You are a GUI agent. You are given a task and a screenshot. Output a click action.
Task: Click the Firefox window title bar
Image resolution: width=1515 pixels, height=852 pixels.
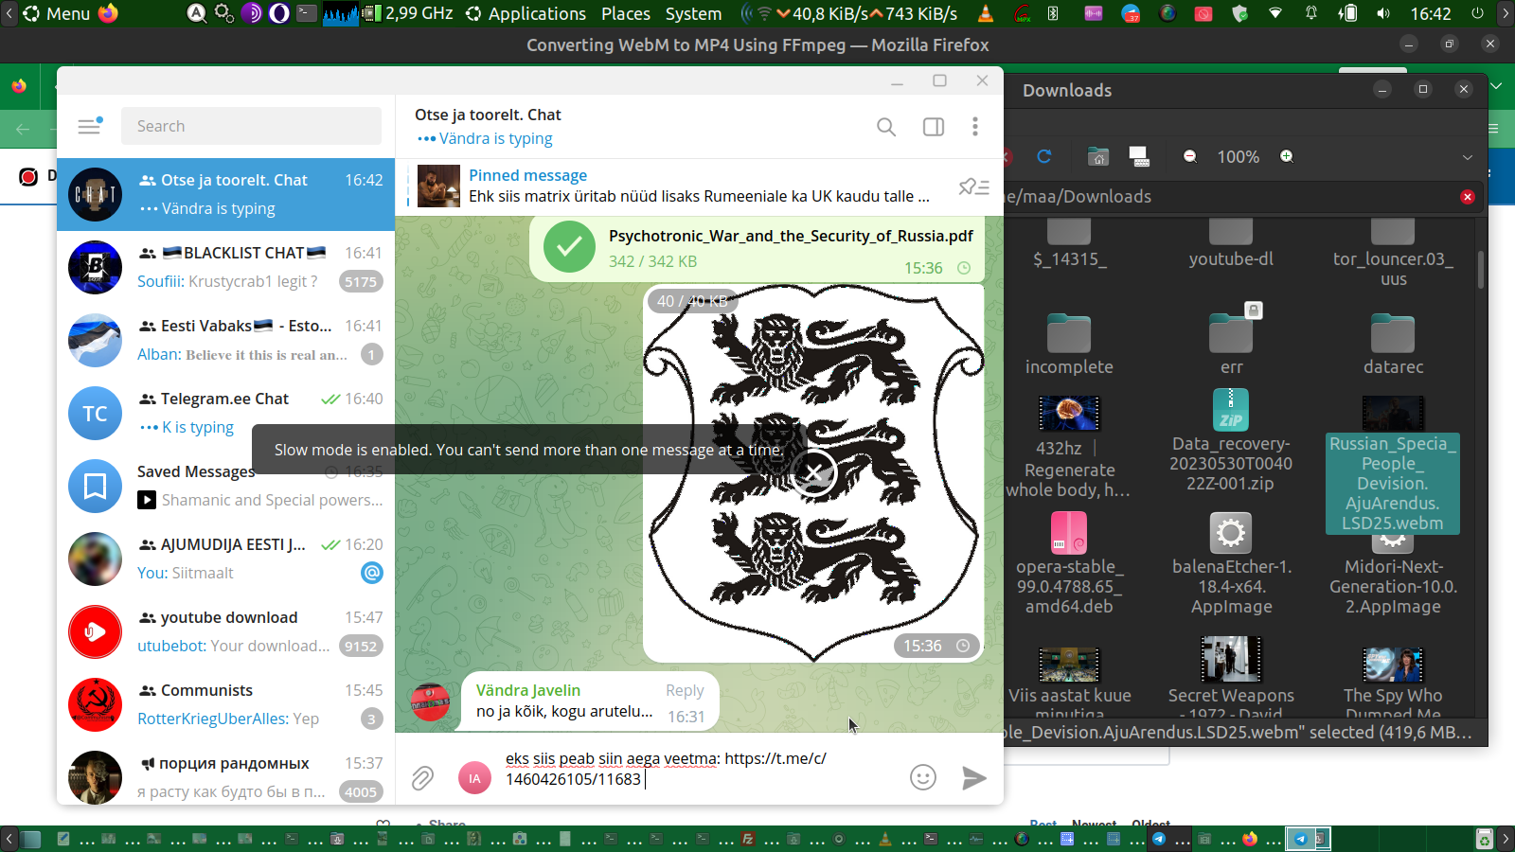(x=757, y=44)
